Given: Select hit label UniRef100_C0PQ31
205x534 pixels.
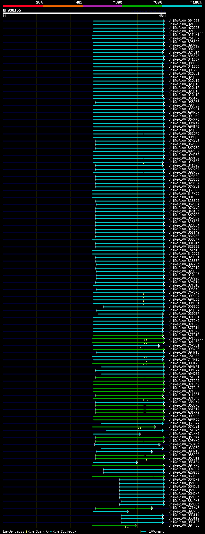Looking at the screenshot, I should [x=184, y=345].
